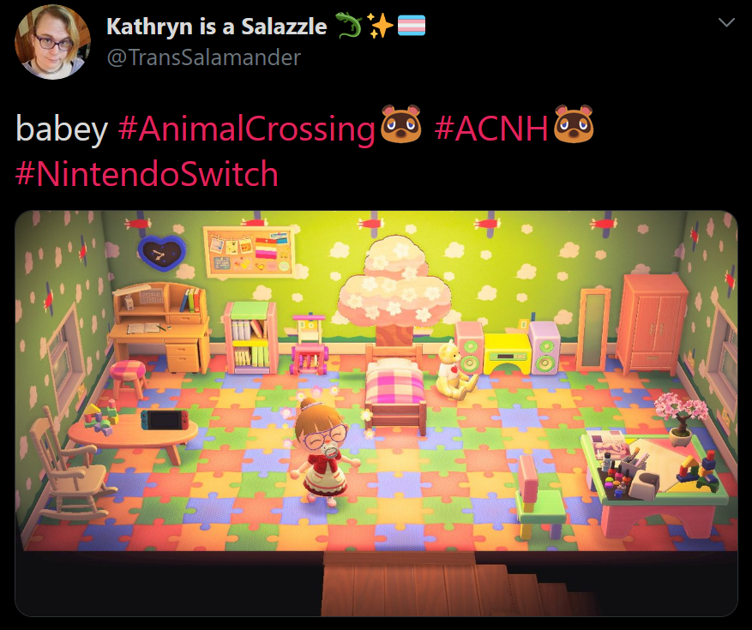This screenshot has width=752, height=630.
Task: Click the heart-shaped wall clock in image
Action: [x=162, y=253]
